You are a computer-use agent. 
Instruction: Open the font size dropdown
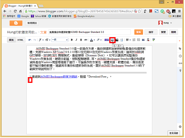pyautogui.click(x=48, y=40)
